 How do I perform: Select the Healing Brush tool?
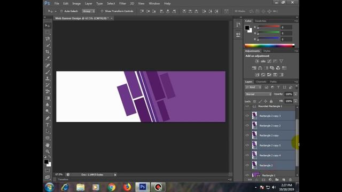pyautogui.click(x=48, y=65)
